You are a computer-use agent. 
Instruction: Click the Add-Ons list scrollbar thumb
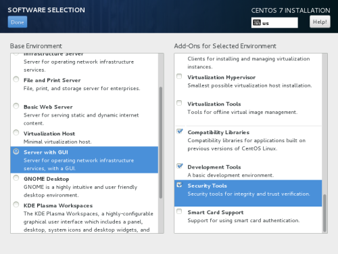click(x=324, y=213)
